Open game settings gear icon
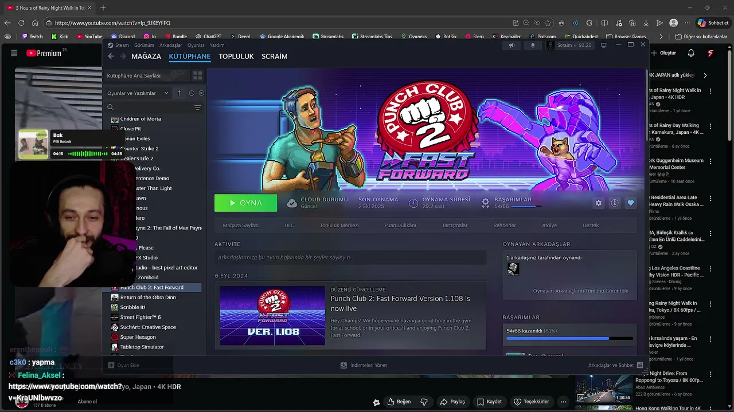Viewport: 734px width, 412px height. (x=599, y=203)
